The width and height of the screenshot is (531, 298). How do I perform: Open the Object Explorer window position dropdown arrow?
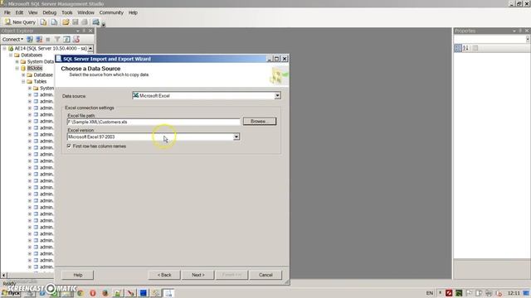pos(78,31)
